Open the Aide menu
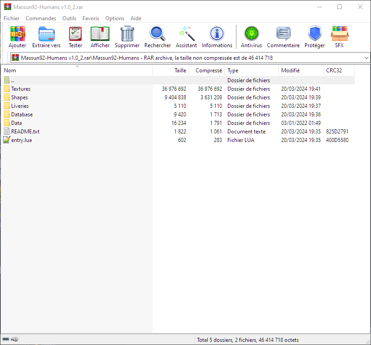 point(136,18)
